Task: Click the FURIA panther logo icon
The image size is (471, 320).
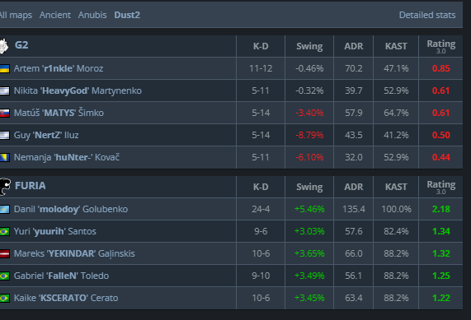Action: (5, 187)
